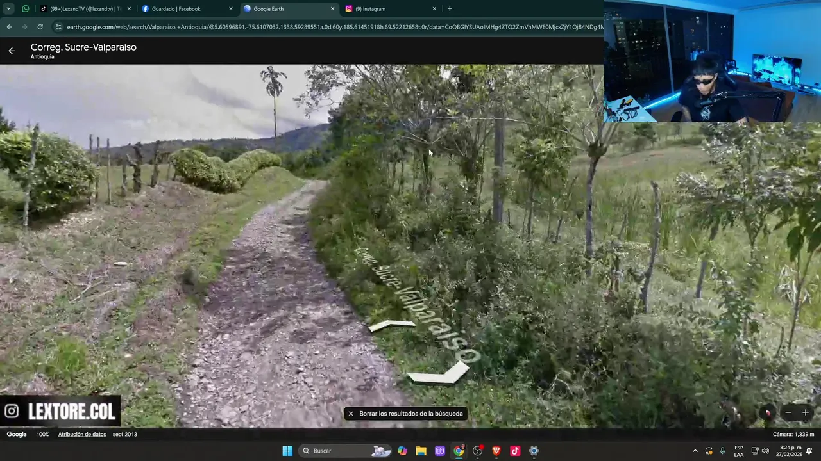Open the clock and date panel
The height and width of the screenshot is (461, 821).
click(791, 451)
